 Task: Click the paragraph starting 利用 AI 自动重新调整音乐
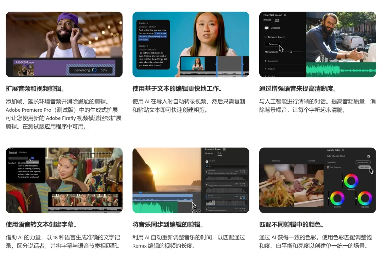(189, 242)
